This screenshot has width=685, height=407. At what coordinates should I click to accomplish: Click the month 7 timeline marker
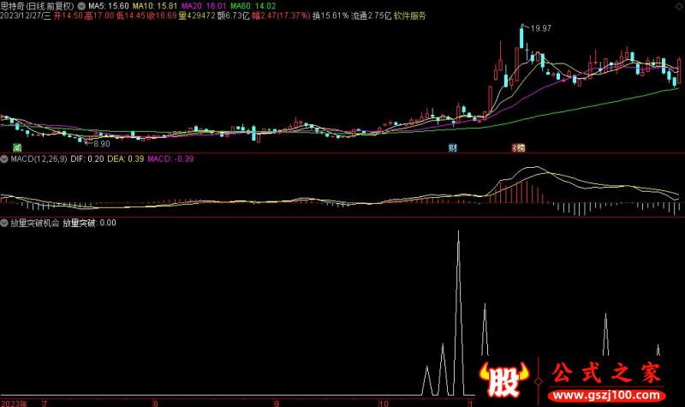(45, 403)
